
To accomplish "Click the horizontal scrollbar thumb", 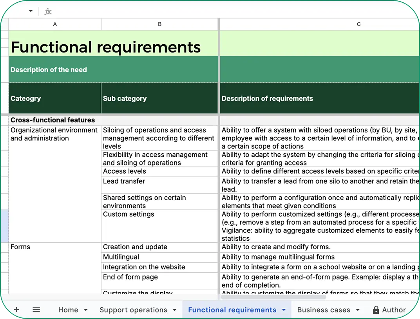I will [273, 297].
